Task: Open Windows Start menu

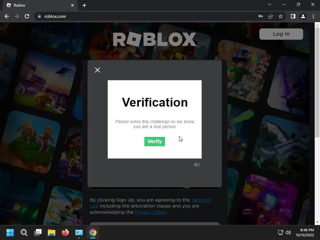Action: [10, 232]
